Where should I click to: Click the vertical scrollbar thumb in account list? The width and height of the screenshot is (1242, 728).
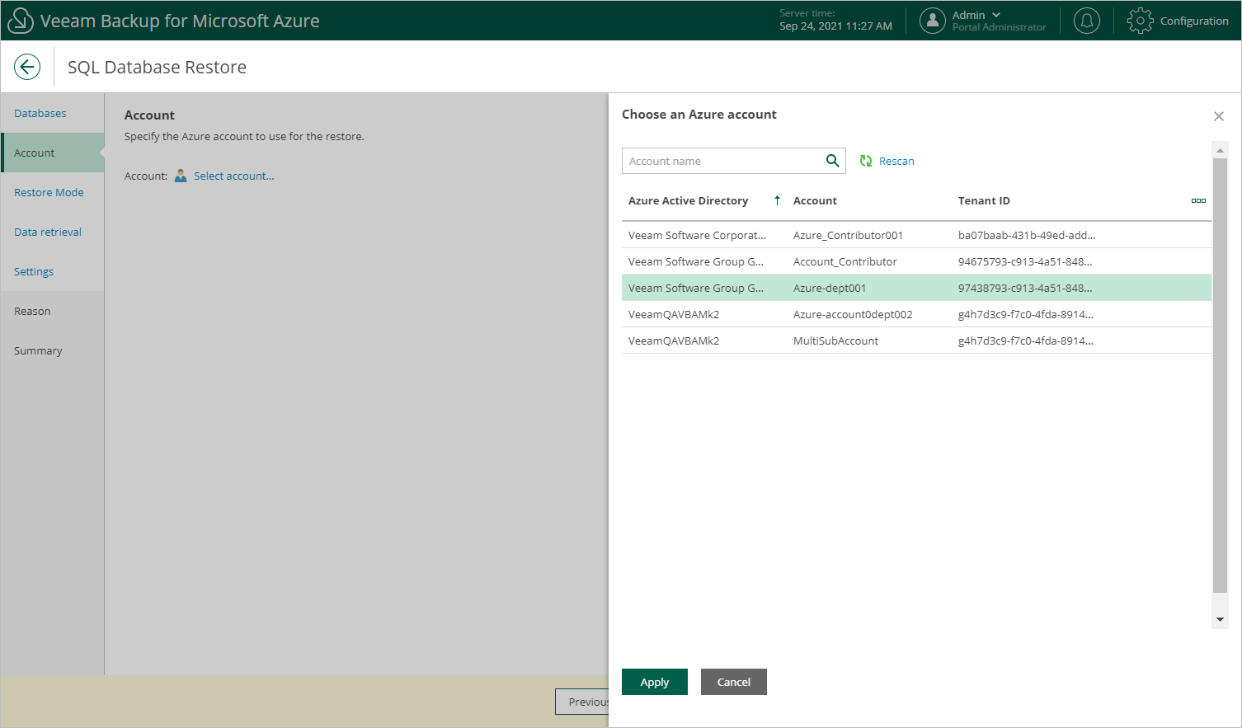1220,375
